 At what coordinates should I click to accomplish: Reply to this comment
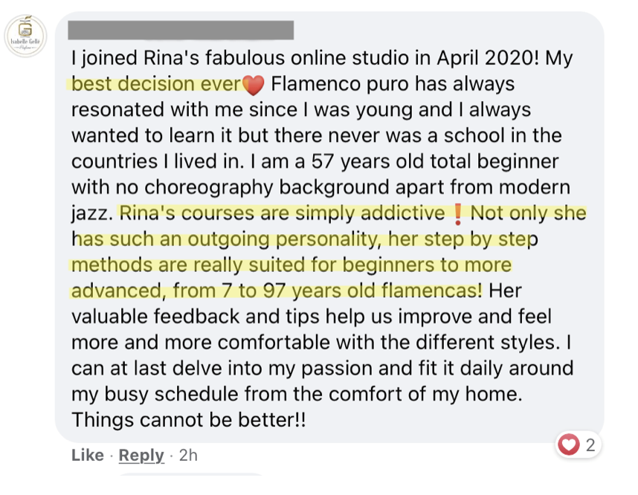point(141,455)
